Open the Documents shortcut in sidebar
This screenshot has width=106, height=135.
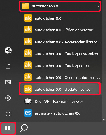(x=8, y=66)
